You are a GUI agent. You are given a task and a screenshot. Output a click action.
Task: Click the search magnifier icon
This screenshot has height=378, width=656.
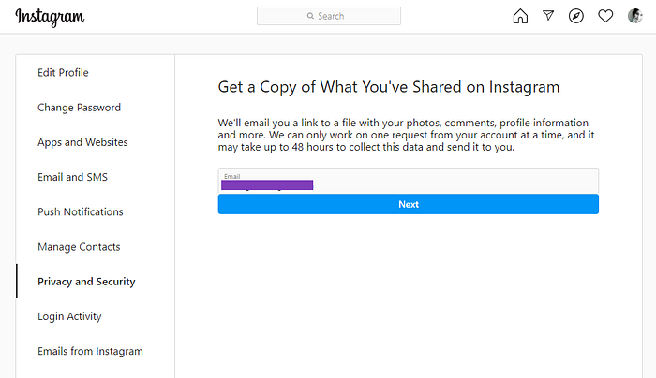[x=310, y=16]
